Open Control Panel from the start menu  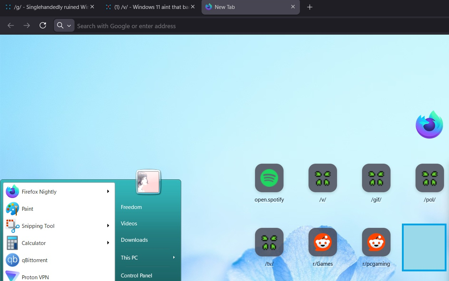point(137,276)
